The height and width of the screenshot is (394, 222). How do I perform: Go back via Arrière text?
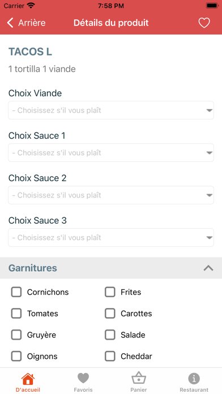click(32, 23)
